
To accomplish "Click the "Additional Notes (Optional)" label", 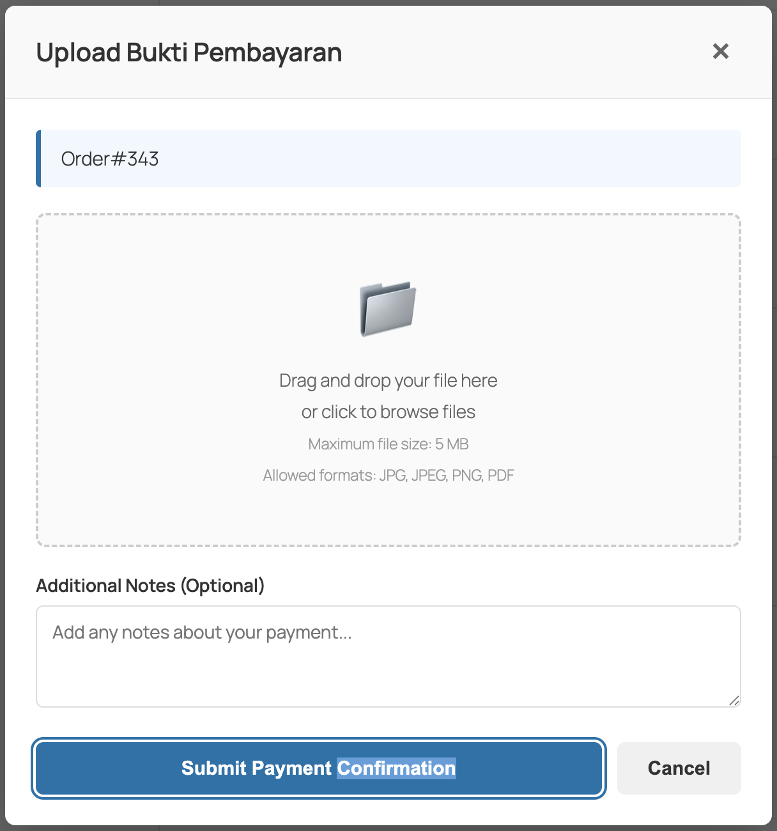I will point(150,586).
